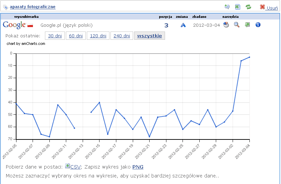Screen dimensions: 281x184
Task: Switch the chart range to 60 dni
Action: click(x=76, y=36)
